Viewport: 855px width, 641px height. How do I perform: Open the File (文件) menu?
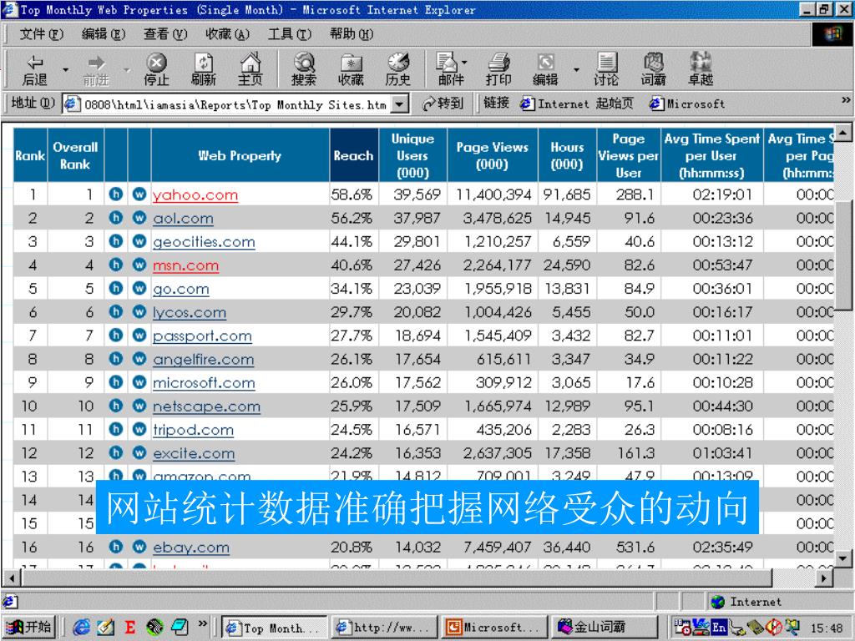coord(42,34)
